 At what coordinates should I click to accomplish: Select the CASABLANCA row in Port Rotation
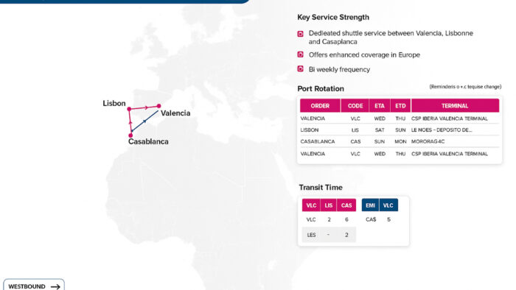(x=400, y=141)
